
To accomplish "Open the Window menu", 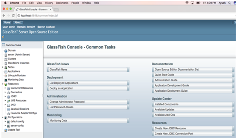I will [x=86, y=3].
